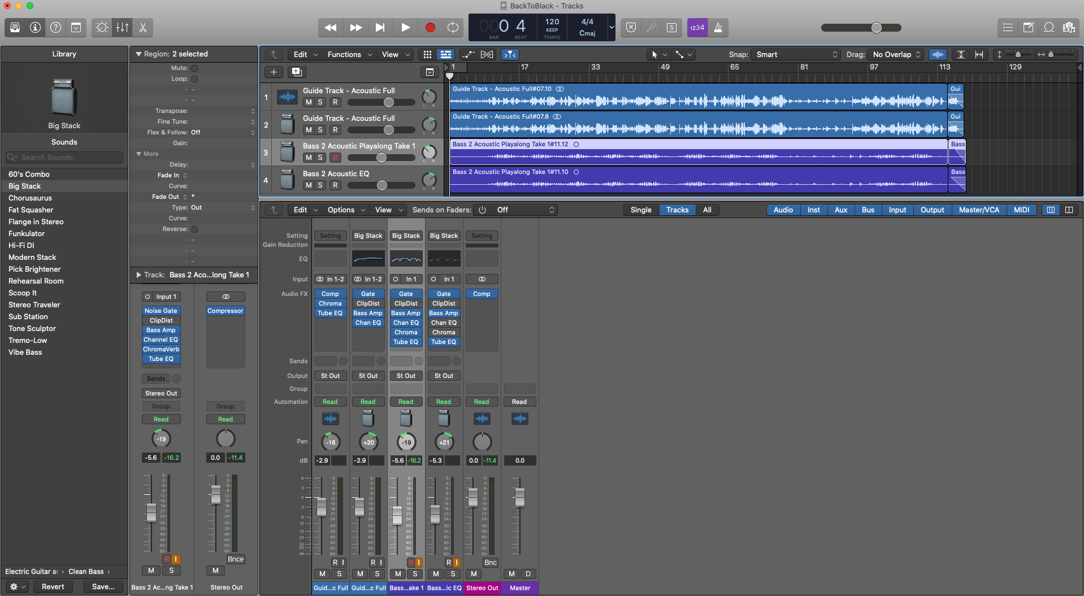The image size is (1084, 596).
Task: Collapse the Region inspector disclosure triangle
Action: (x=138, y=54)
